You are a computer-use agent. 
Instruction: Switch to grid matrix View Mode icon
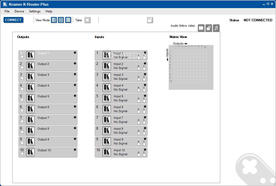point(61,20)
